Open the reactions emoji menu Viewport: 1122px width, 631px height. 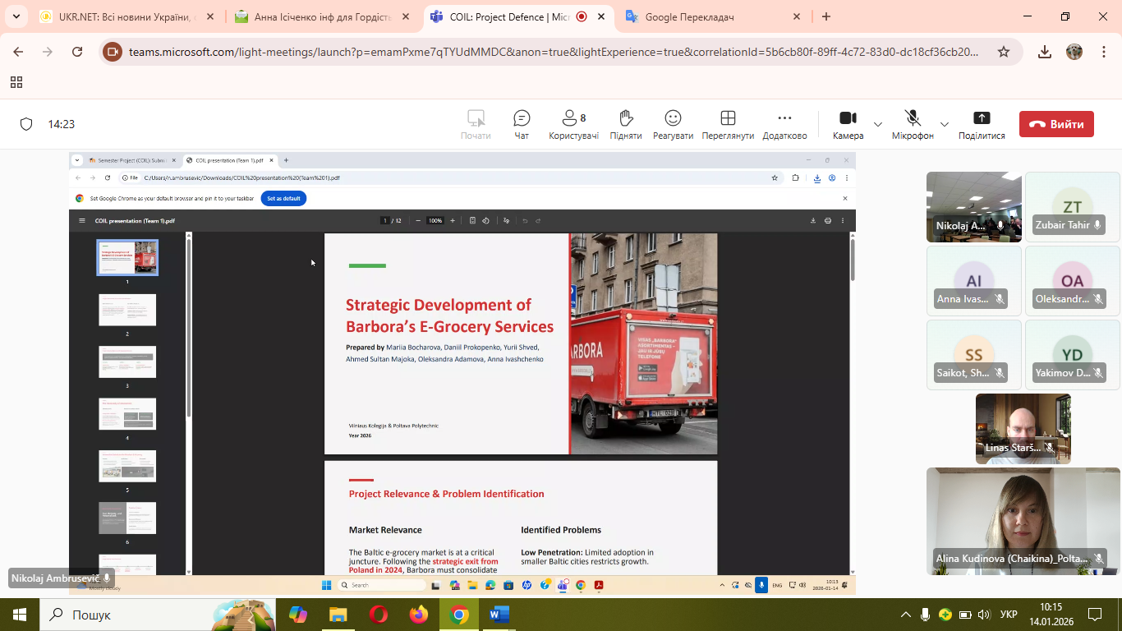tap(673, 124)
